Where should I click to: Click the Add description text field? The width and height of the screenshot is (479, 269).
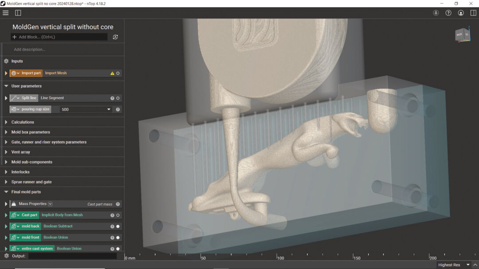tap(30, 50)
